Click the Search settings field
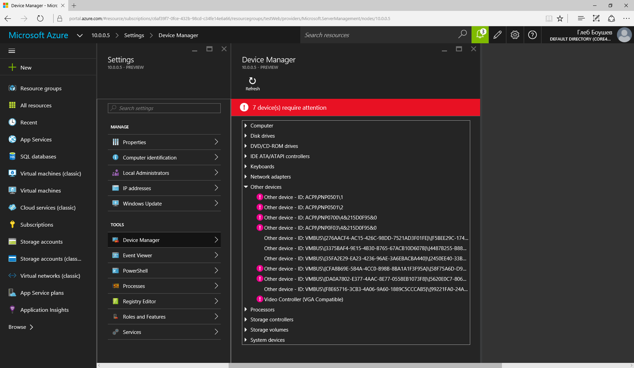 [164, 108]
